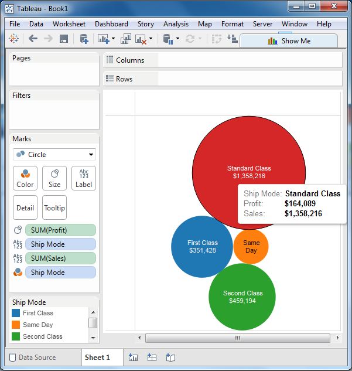Image resolution: width=352 pixels, height=371 pixels.
Task: Open the Label marks card
Action: click(84, 178)
